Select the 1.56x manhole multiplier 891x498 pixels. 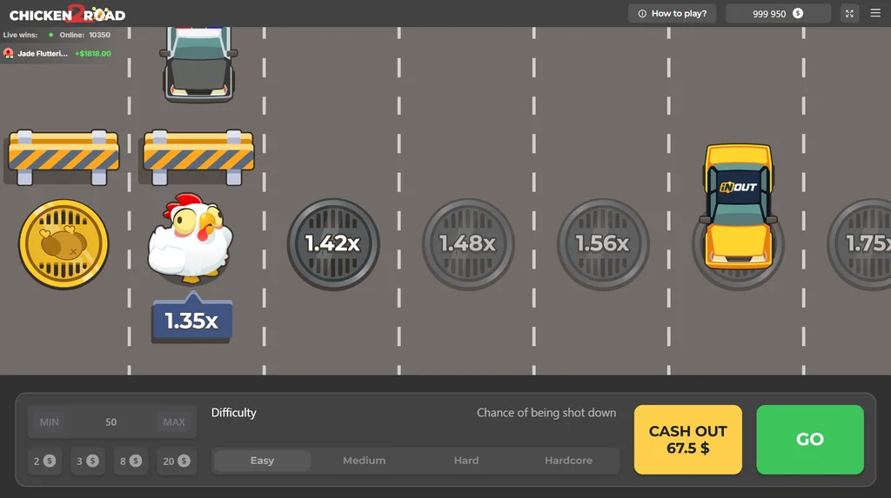pos(603,243)
